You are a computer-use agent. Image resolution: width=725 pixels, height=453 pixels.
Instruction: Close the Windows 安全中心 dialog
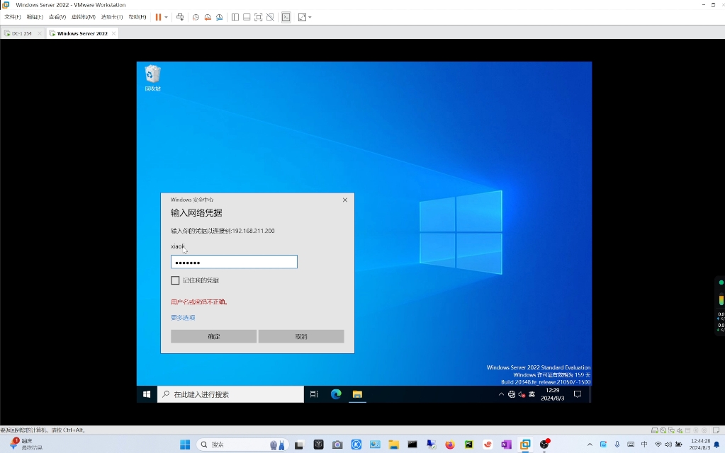pyautogui.click(x=345, y=200)
